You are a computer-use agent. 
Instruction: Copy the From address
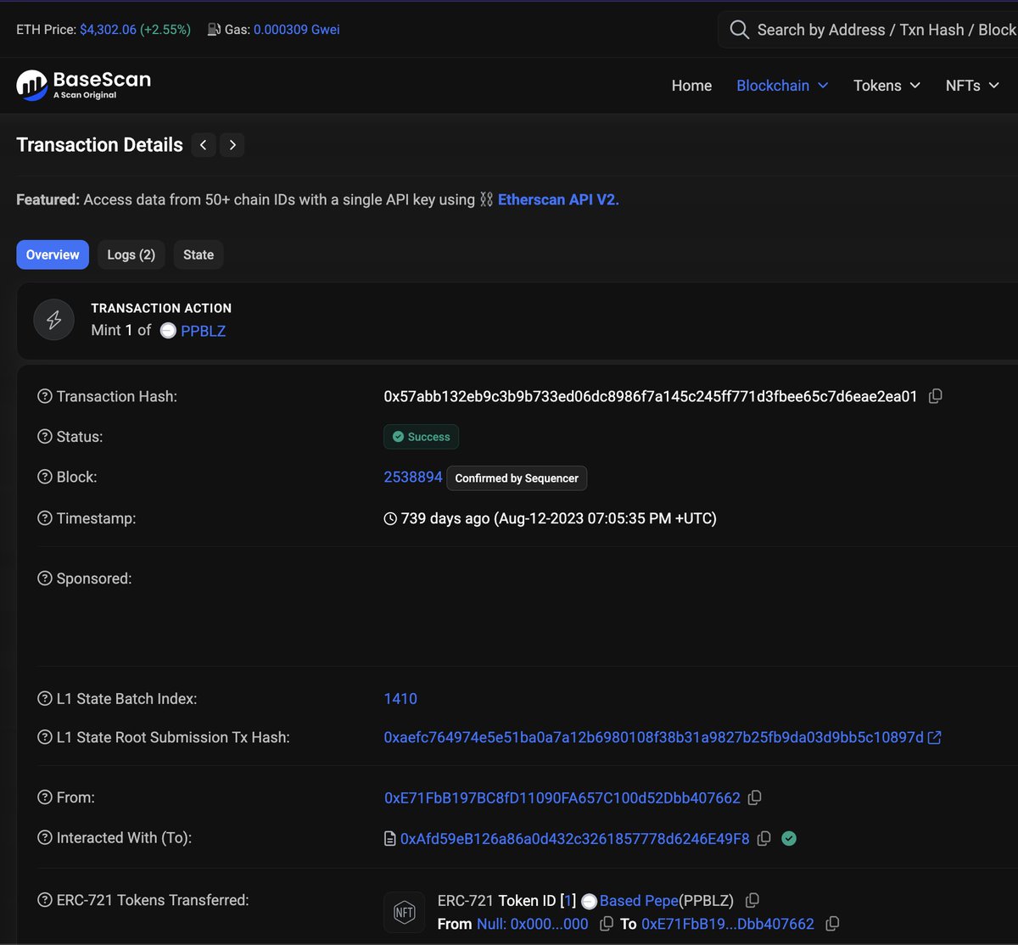pos(755,797)
